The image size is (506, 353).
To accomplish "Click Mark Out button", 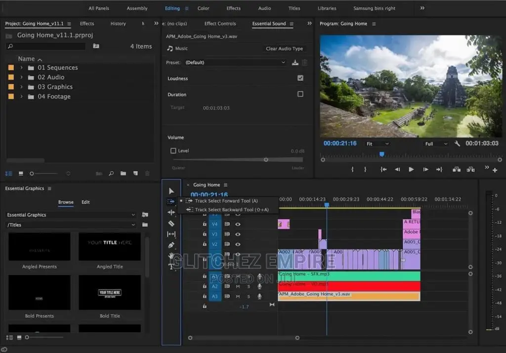I will (x=365, y=170).
